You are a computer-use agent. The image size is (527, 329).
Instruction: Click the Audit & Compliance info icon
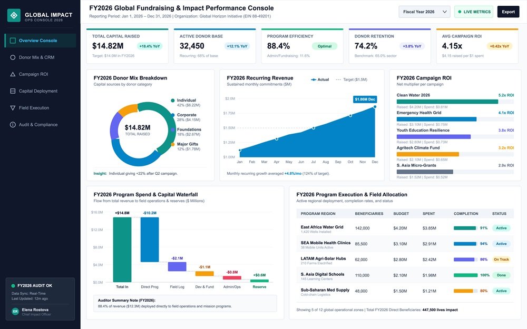click(13, 125)
